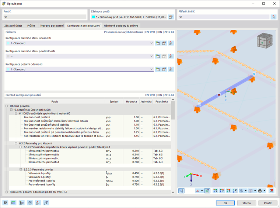Click the display mode layers icon
The height and width of the screenshot is (208, 280).
(x=241, y=191)
